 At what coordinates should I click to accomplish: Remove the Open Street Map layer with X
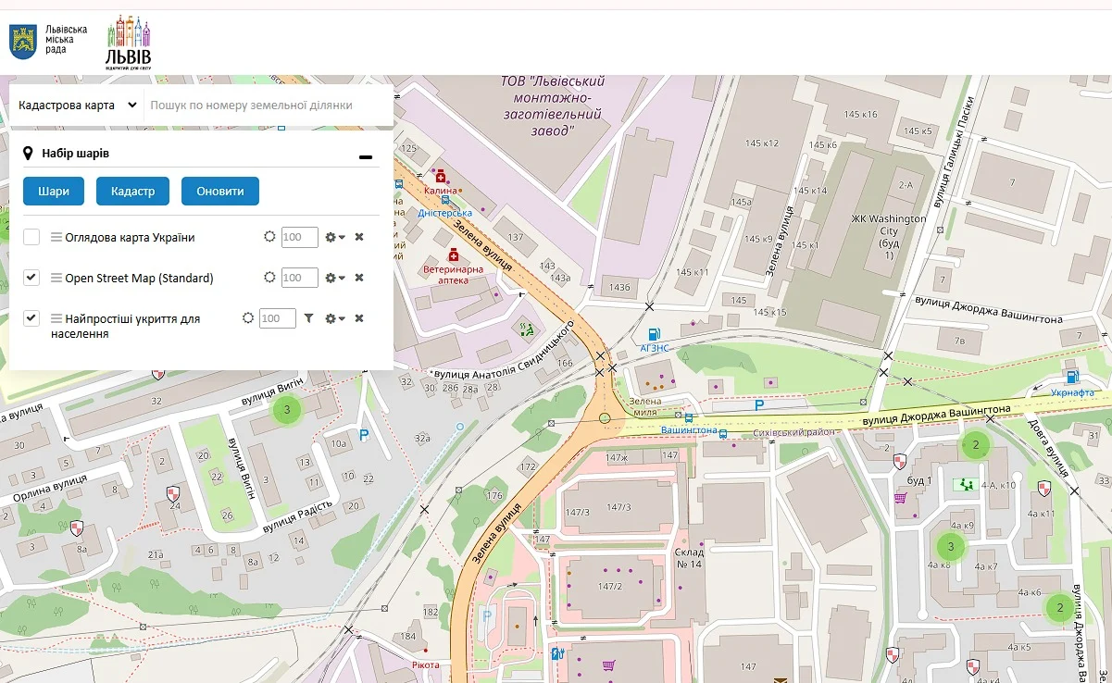359,278
